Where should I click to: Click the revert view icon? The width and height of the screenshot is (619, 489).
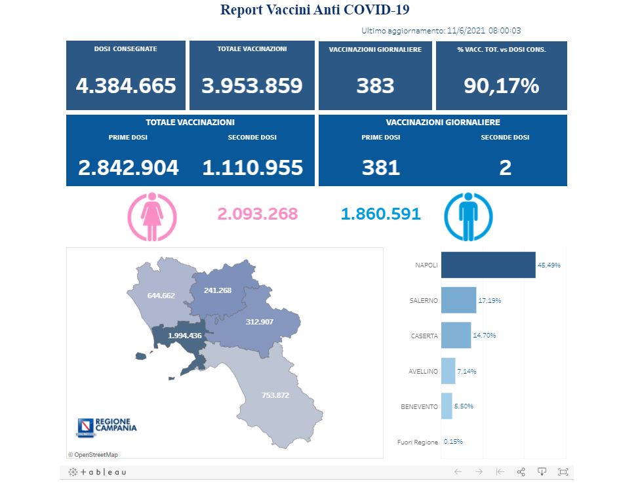(x=500, y=472)
